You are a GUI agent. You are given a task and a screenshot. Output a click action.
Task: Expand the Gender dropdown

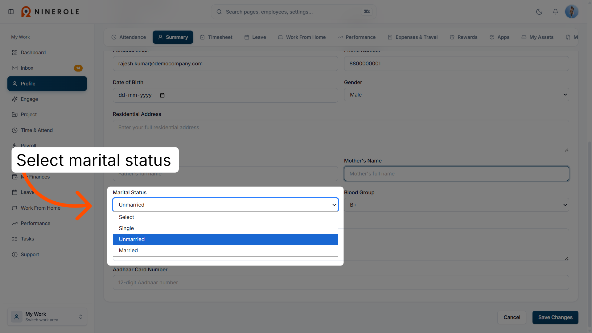pos(456,95)
